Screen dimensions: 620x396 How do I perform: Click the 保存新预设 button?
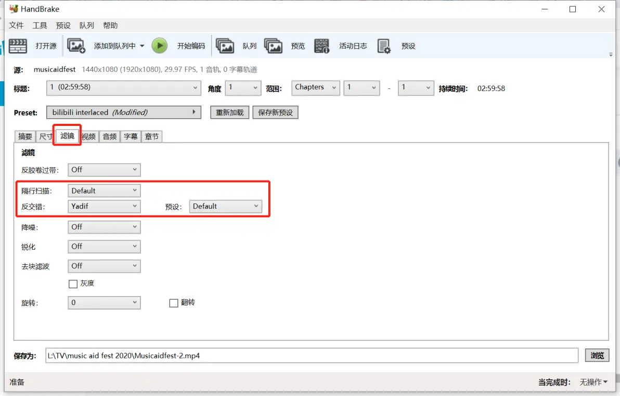point(275,112)
